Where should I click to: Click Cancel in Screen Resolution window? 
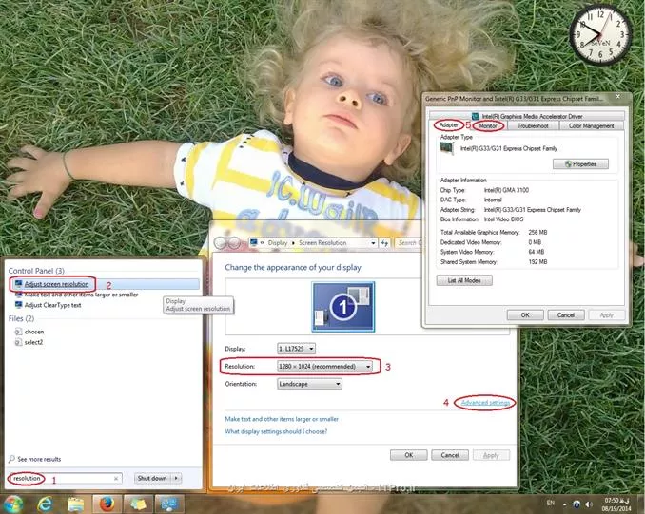click(450, 455)
